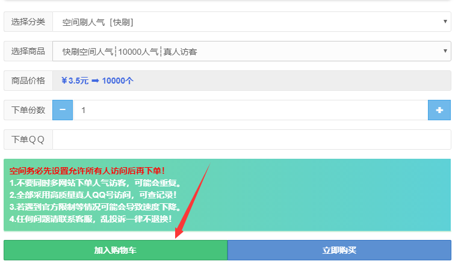Click the 下单QQ label

point(28,140)
